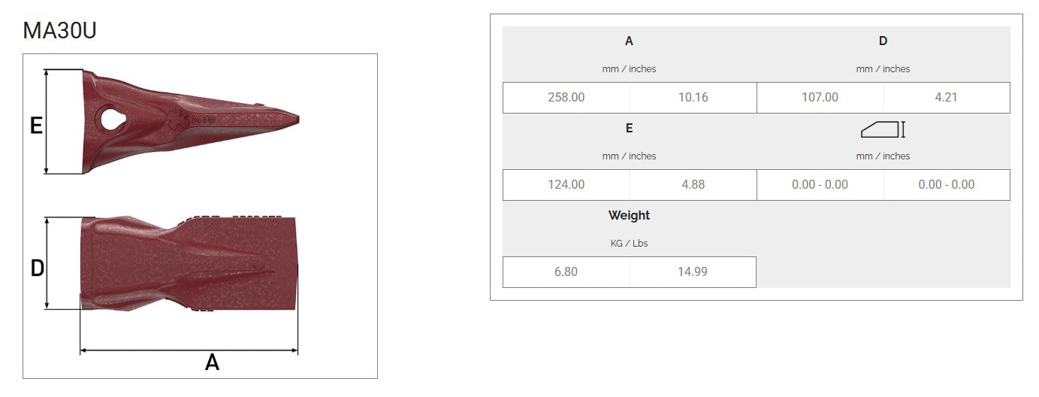Click the A column header in table

(629, 41)
